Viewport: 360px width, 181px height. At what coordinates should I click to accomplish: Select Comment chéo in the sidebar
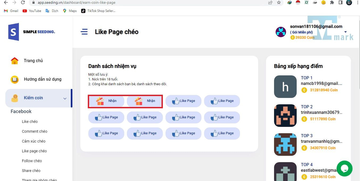click(x=35, y=131)
